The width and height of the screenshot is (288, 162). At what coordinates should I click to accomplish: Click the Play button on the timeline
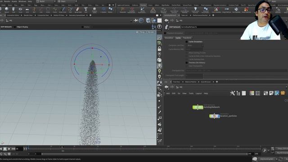coord(9,149)
